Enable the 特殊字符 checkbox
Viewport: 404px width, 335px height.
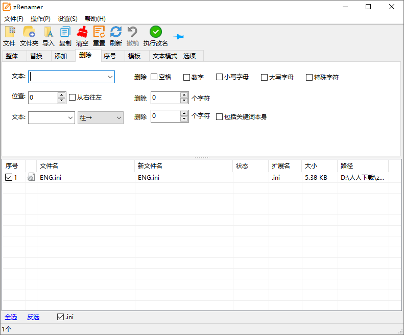[x=309, y=77]
